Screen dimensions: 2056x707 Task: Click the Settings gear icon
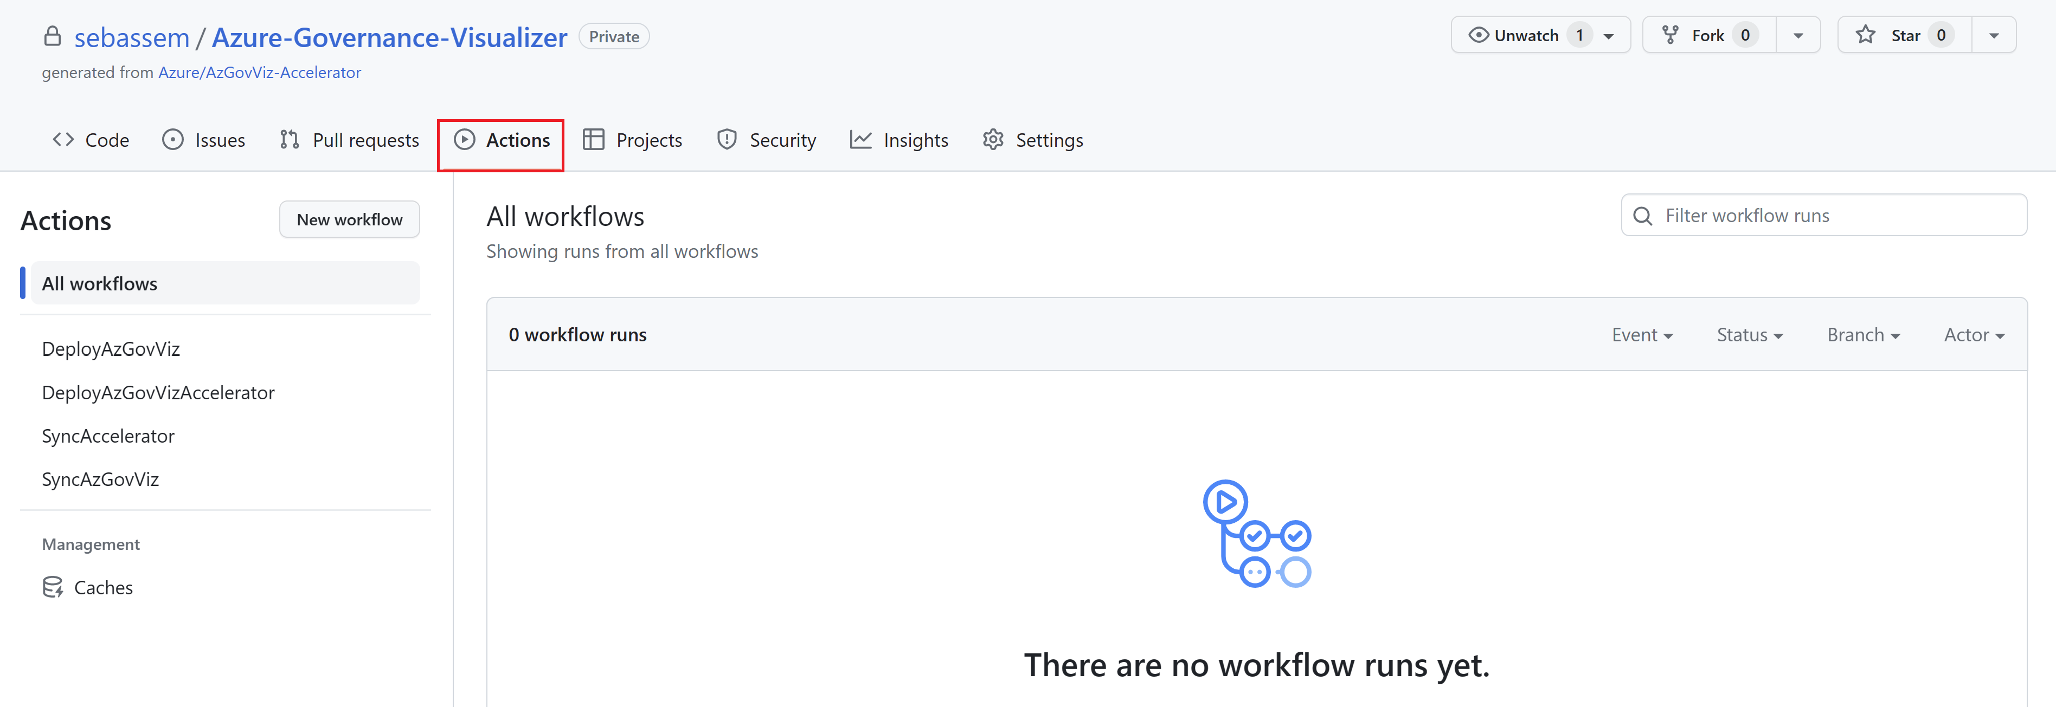tap(993, 140)
